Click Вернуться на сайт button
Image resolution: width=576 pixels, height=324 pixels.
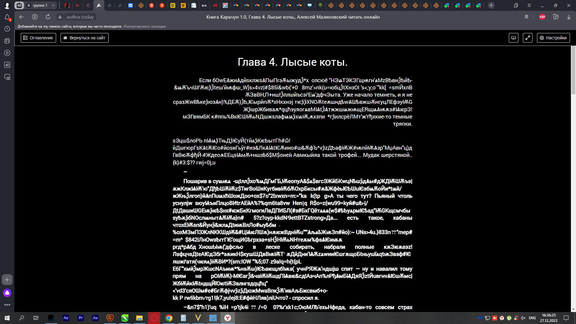coord(84,38)
